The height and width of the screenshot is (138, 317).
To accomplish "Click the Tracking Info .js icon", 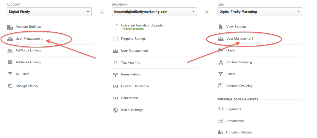I will click(115, 62).
